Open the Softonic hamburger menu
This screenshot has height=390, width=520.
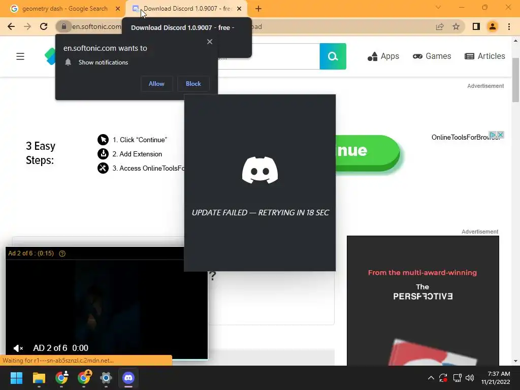tap(20, 56)
